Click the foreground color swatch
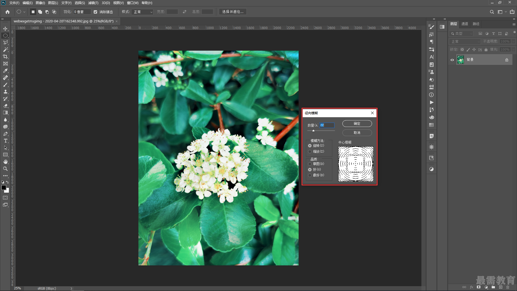Screen dimensions: 517x291 pyautogui.click(x=4, y=188)
